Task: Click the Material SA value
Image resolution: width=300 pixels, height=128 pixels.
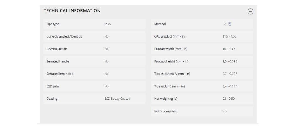Action: point(224,24)
